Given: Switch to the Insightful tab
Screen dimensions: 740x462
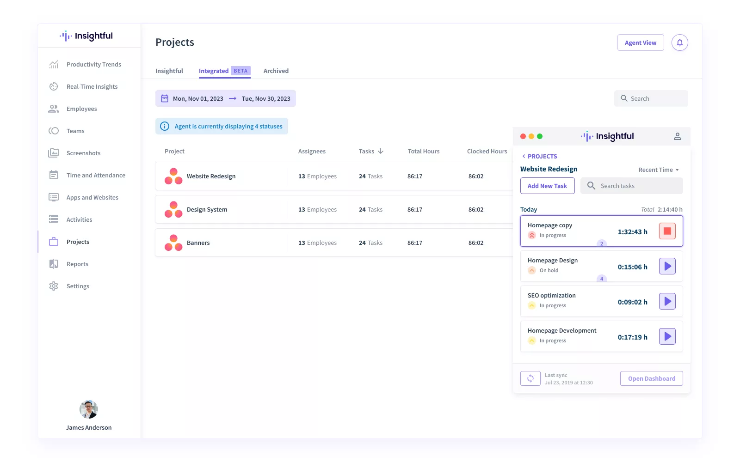Looking at the screenshot, I should click(x=169, y=71).
